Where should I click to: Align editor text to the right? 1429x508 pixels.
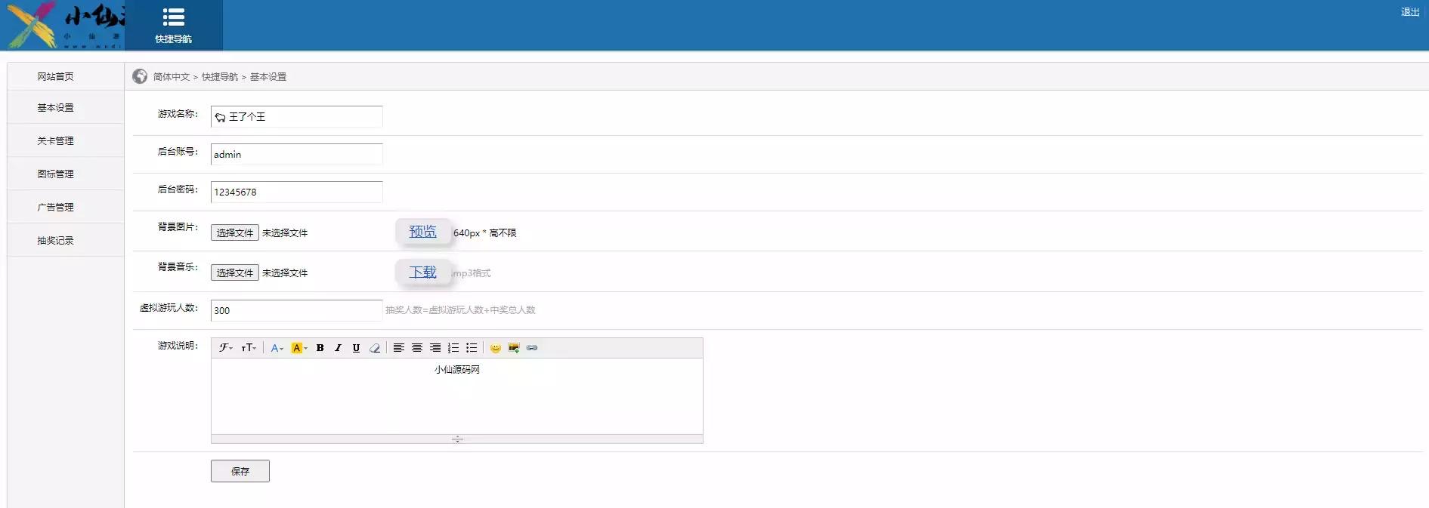pyautogui.click(x=435, y=348)
